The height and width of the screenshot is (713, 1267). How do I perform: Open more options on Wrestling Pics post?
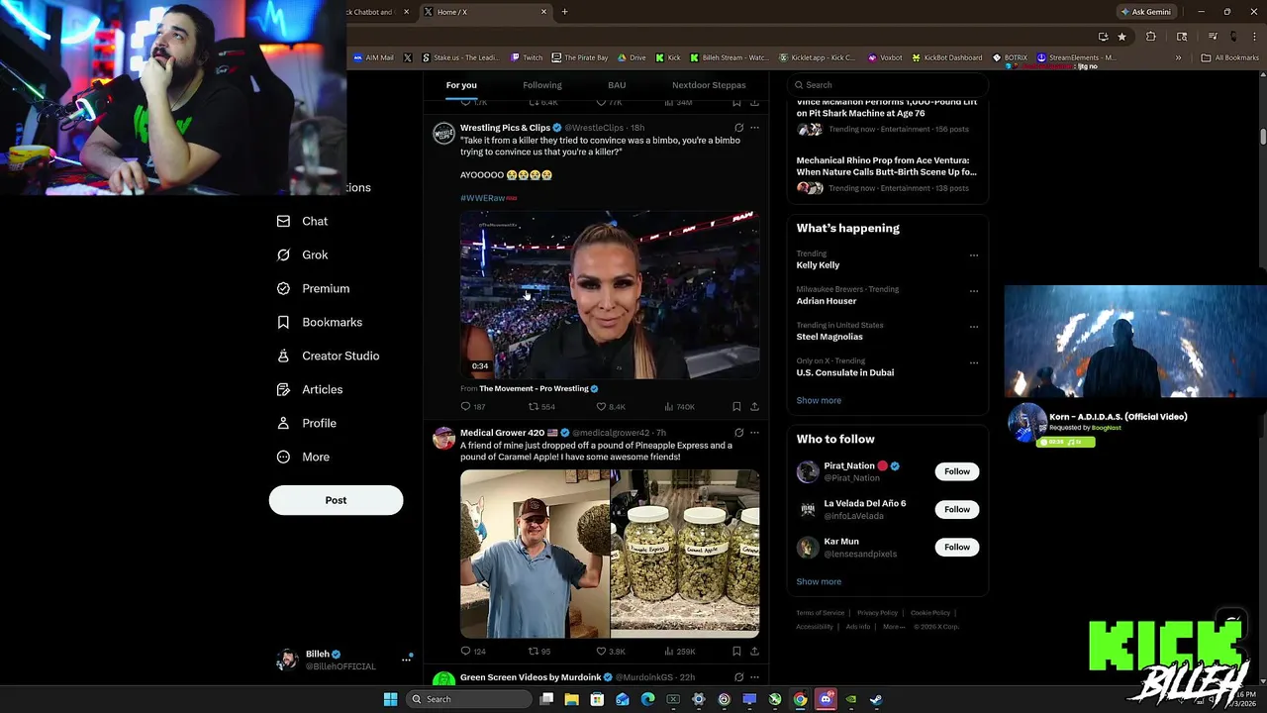click(x=754, y=128)
